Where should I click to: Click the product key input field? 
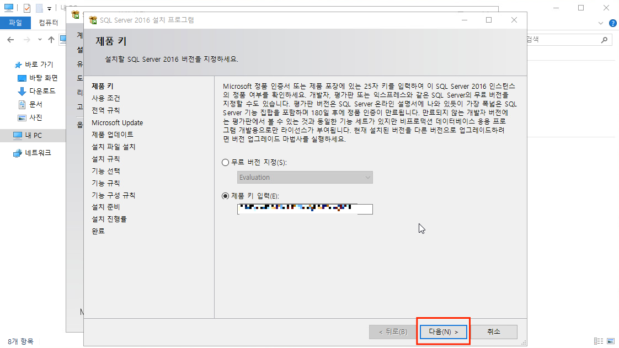point(305,208)
